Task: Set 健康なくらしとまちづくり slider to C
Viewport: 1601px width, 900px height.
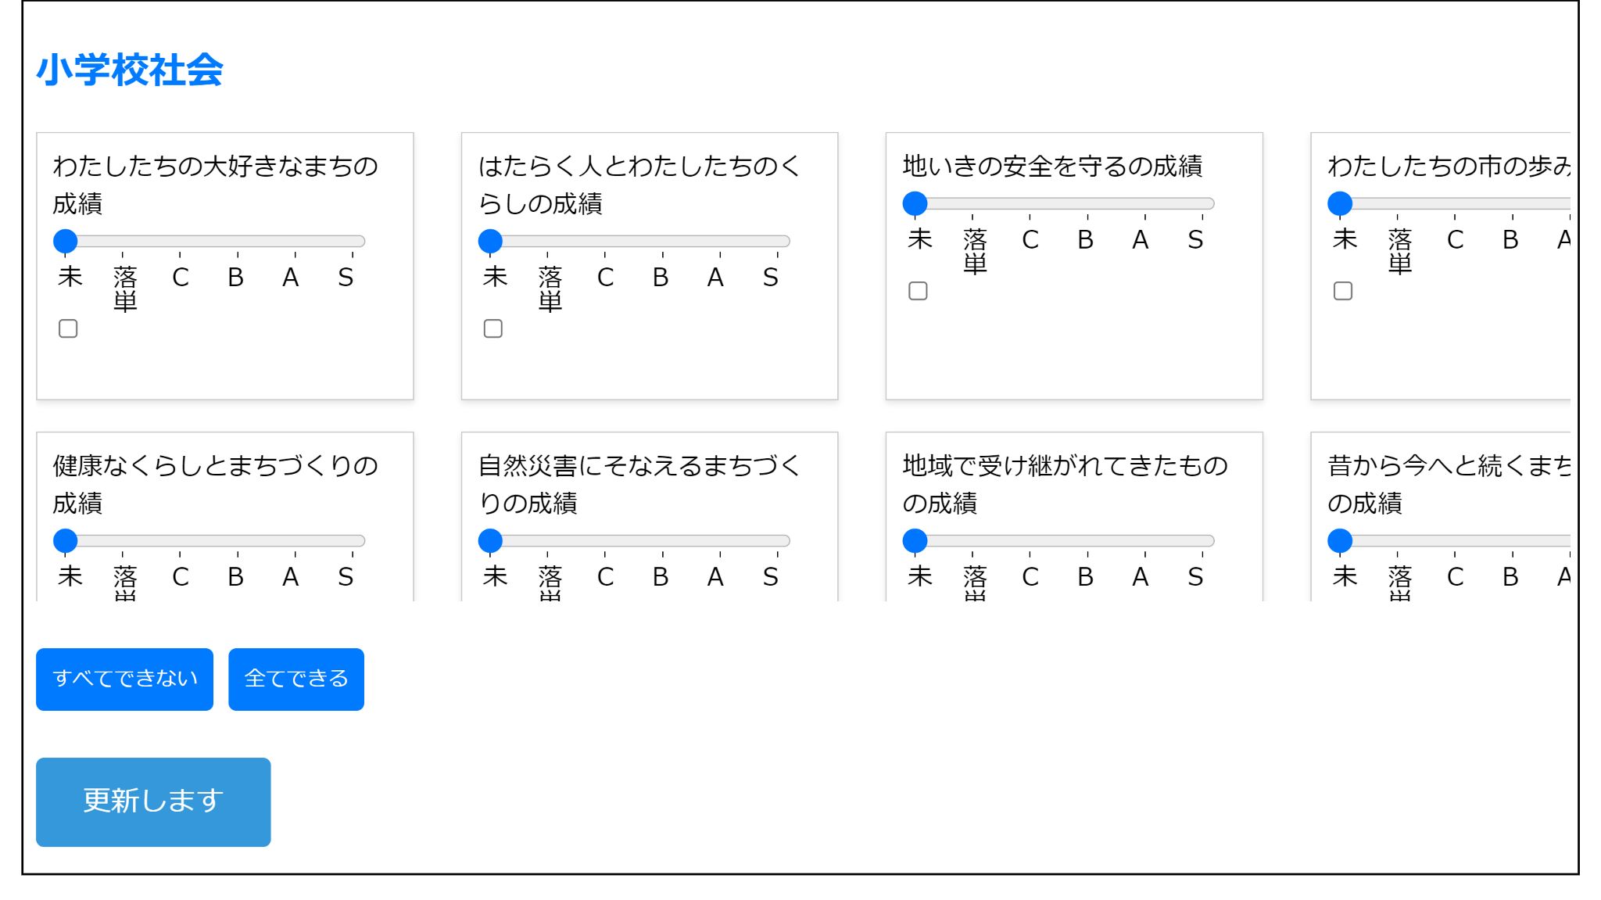Action: (180, 540)
